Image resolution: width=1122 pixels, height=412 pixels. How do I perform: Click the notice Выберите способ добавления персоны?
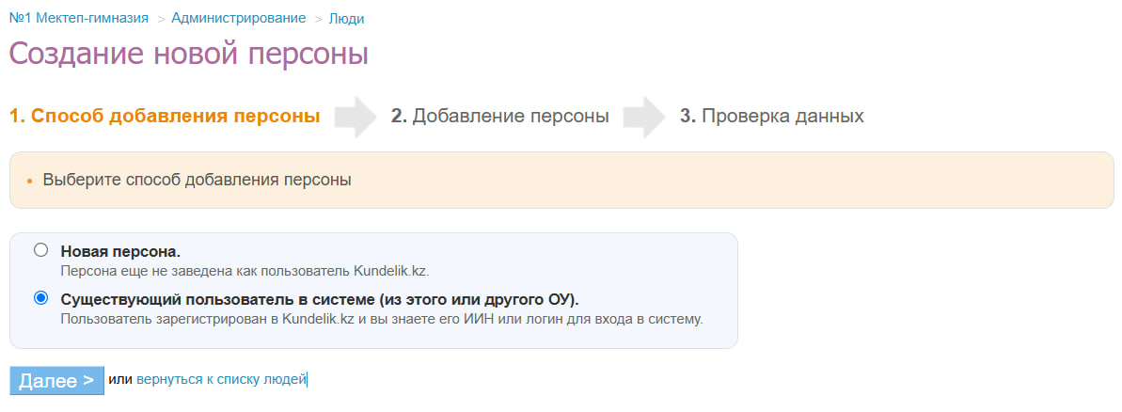click(x=197, y=180)
